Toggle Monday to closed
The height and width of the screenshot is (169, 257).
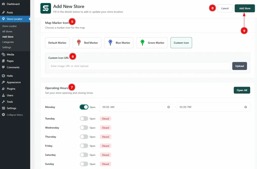(84, 107)
